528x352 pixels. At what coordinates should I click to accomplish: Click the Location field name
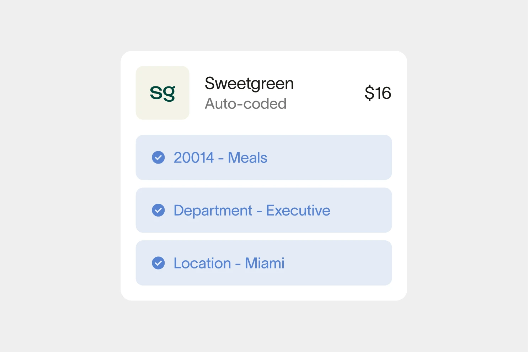(x=202, y=263)
